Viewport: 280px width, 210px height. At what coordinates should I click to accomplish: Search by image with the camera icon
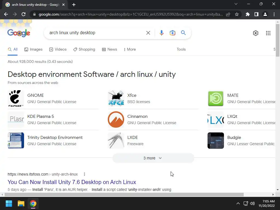[x=172, y=33]
